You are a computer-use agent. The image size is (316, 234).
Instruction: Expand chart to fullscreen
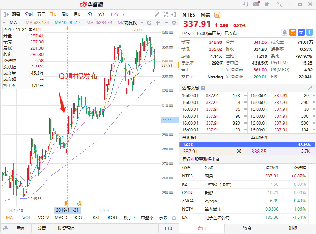[x=166, y=14]
